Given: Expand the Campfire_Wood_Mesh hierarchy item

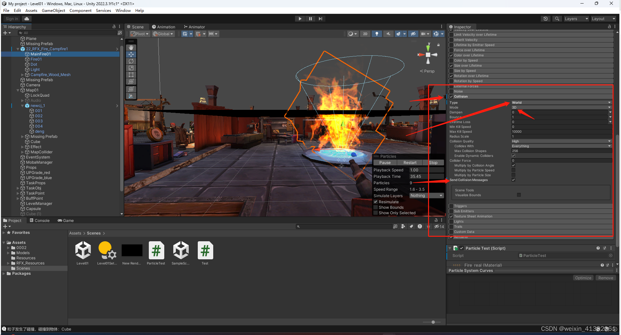Looking at the screenshot, I should [x=23, y=75].
